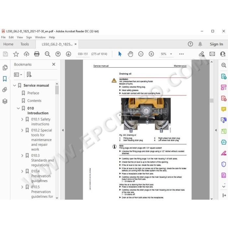The image size is (228, 228).
Task: Select the Hand pan tool
Action: click(x=130, y=54)
